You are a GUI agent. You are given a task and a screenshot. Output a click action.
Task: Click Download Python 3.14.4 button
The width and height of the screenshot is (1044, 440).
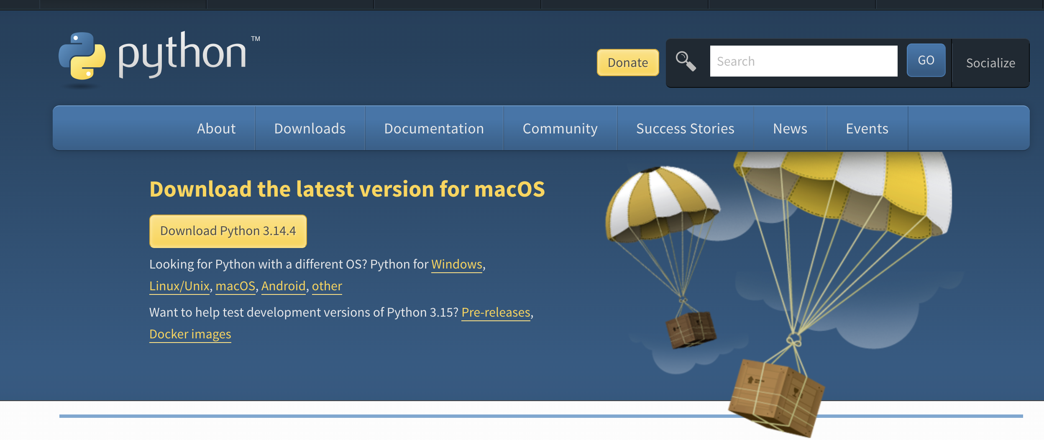coord(228,231)
